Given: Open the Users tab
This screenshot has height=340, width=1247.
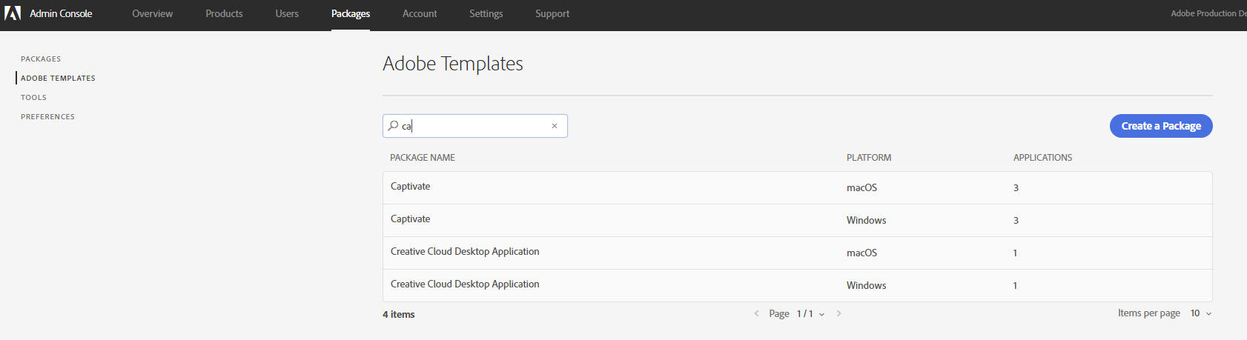Looking at the screenshot, I should (x=287, y=13).
